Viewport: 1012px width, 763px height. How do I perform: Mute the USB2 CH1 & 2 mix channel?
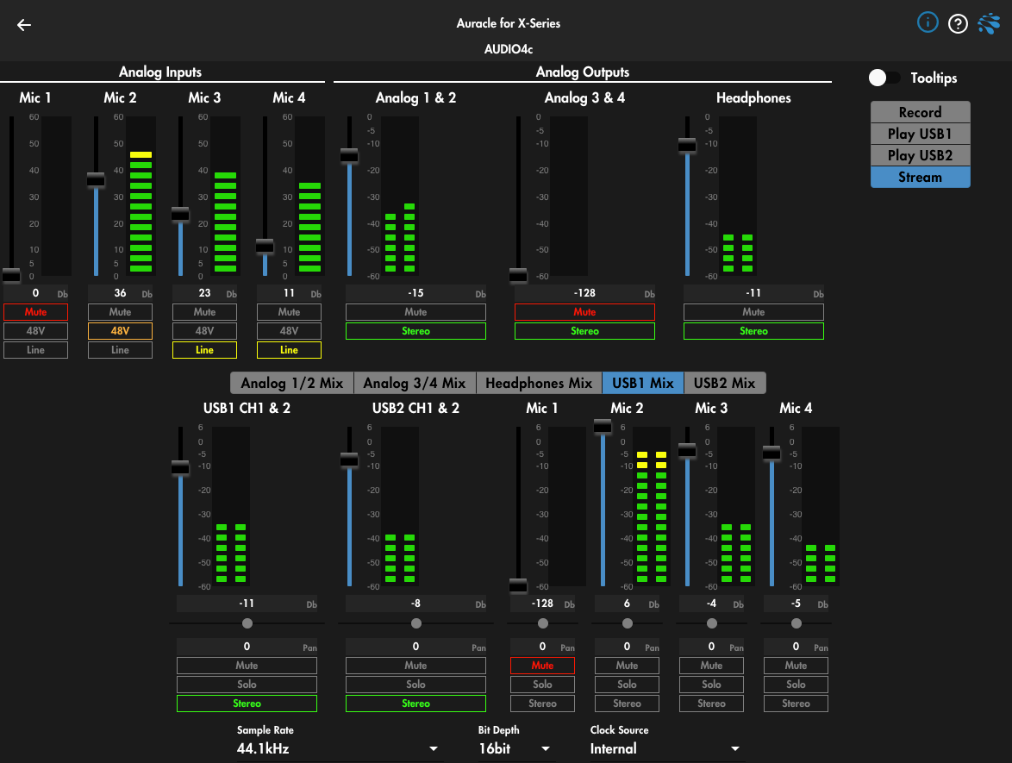(x=415, y=666)
